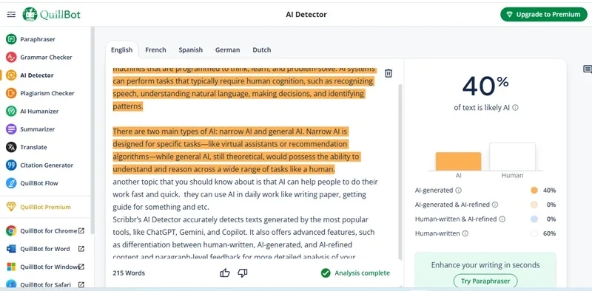
Task: Open the AI Humanizer tool
Action: tap(39, 111)
